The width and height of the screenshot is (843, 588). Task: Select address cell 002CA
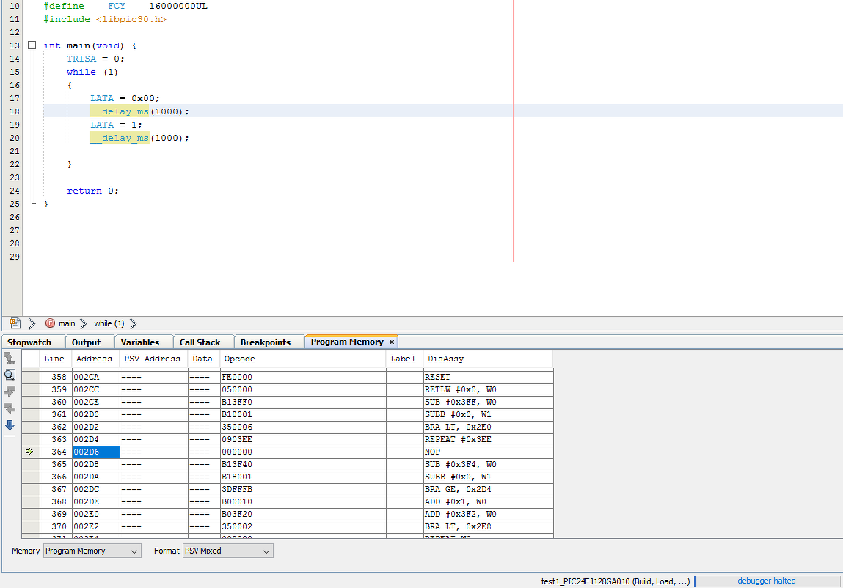[95, 378]
